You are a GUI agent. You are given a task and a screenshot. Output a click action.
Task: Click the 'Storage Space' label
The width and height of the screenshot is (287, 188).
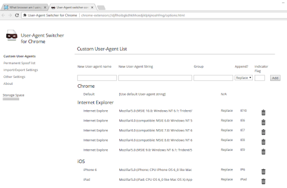pyautogui.click(x=13, y=95)
